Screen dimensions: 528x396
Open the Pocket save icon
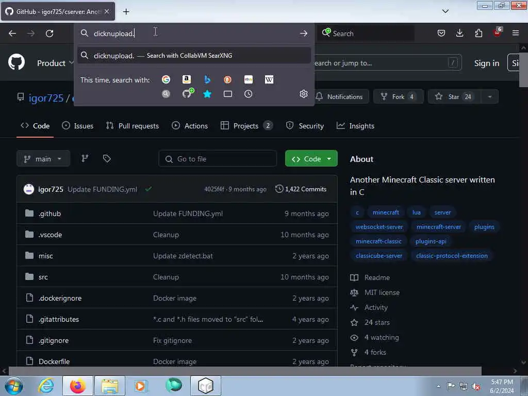pyautogui.click(x=441, y=33)
